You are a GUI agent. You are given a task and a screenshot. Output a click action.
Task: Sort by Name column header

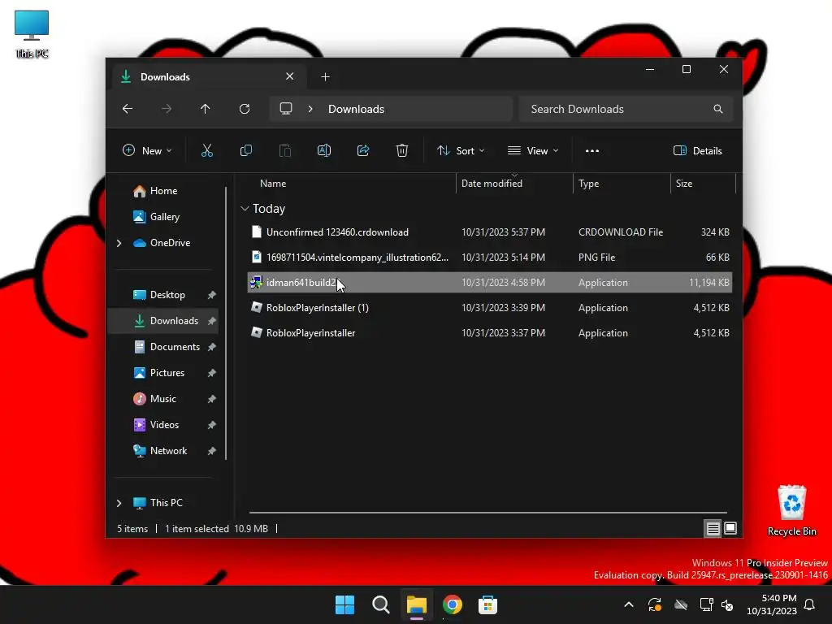(273, 183)
